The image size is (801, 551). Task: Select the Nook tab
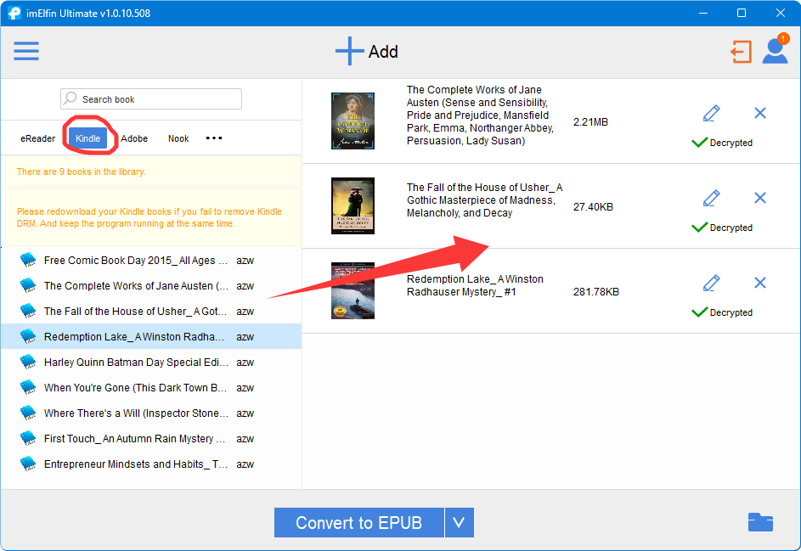[178, 138]
